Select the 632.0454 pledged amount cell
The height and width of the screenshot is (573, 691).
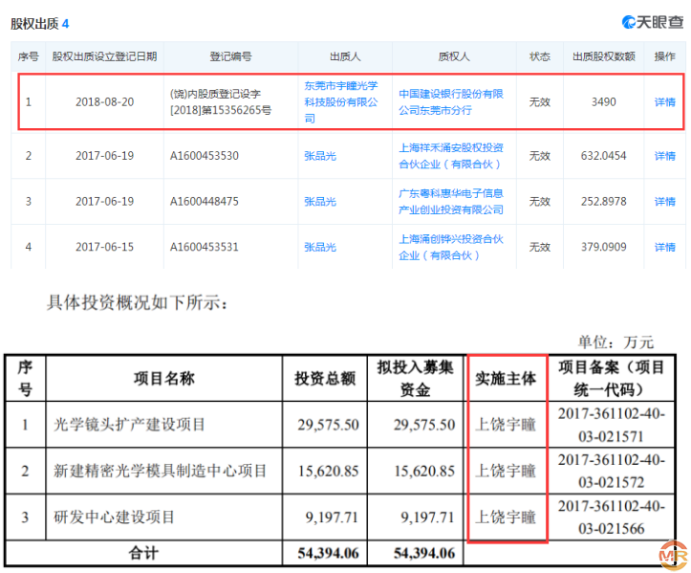click(603, 156)
